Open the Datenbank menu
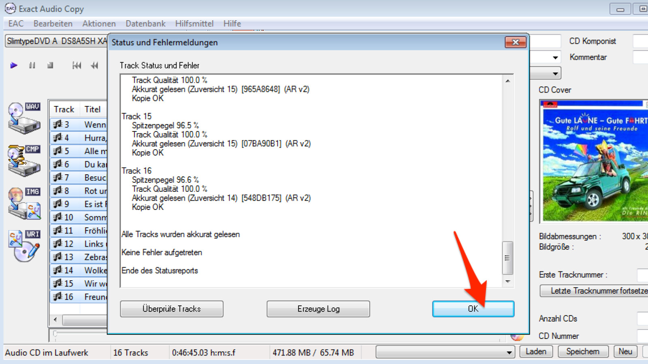 [145, 23]
